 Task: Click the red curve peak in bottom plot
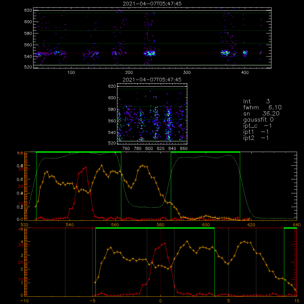coord(165,243)
